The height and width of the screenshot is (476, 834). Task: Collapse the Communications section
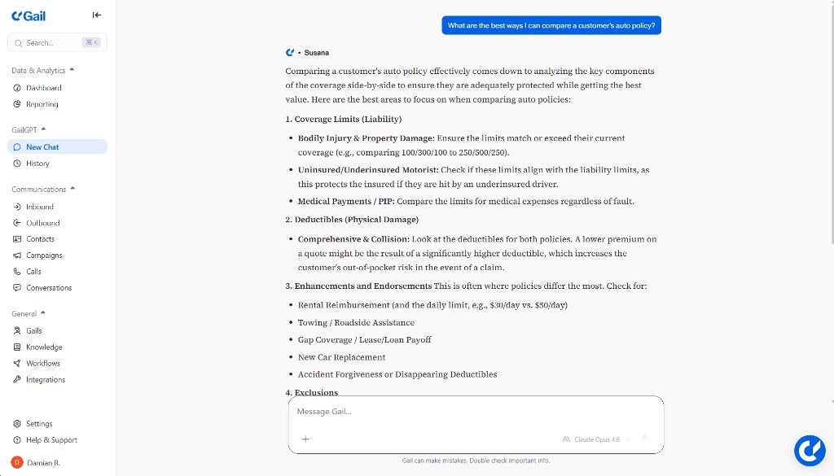72,189
